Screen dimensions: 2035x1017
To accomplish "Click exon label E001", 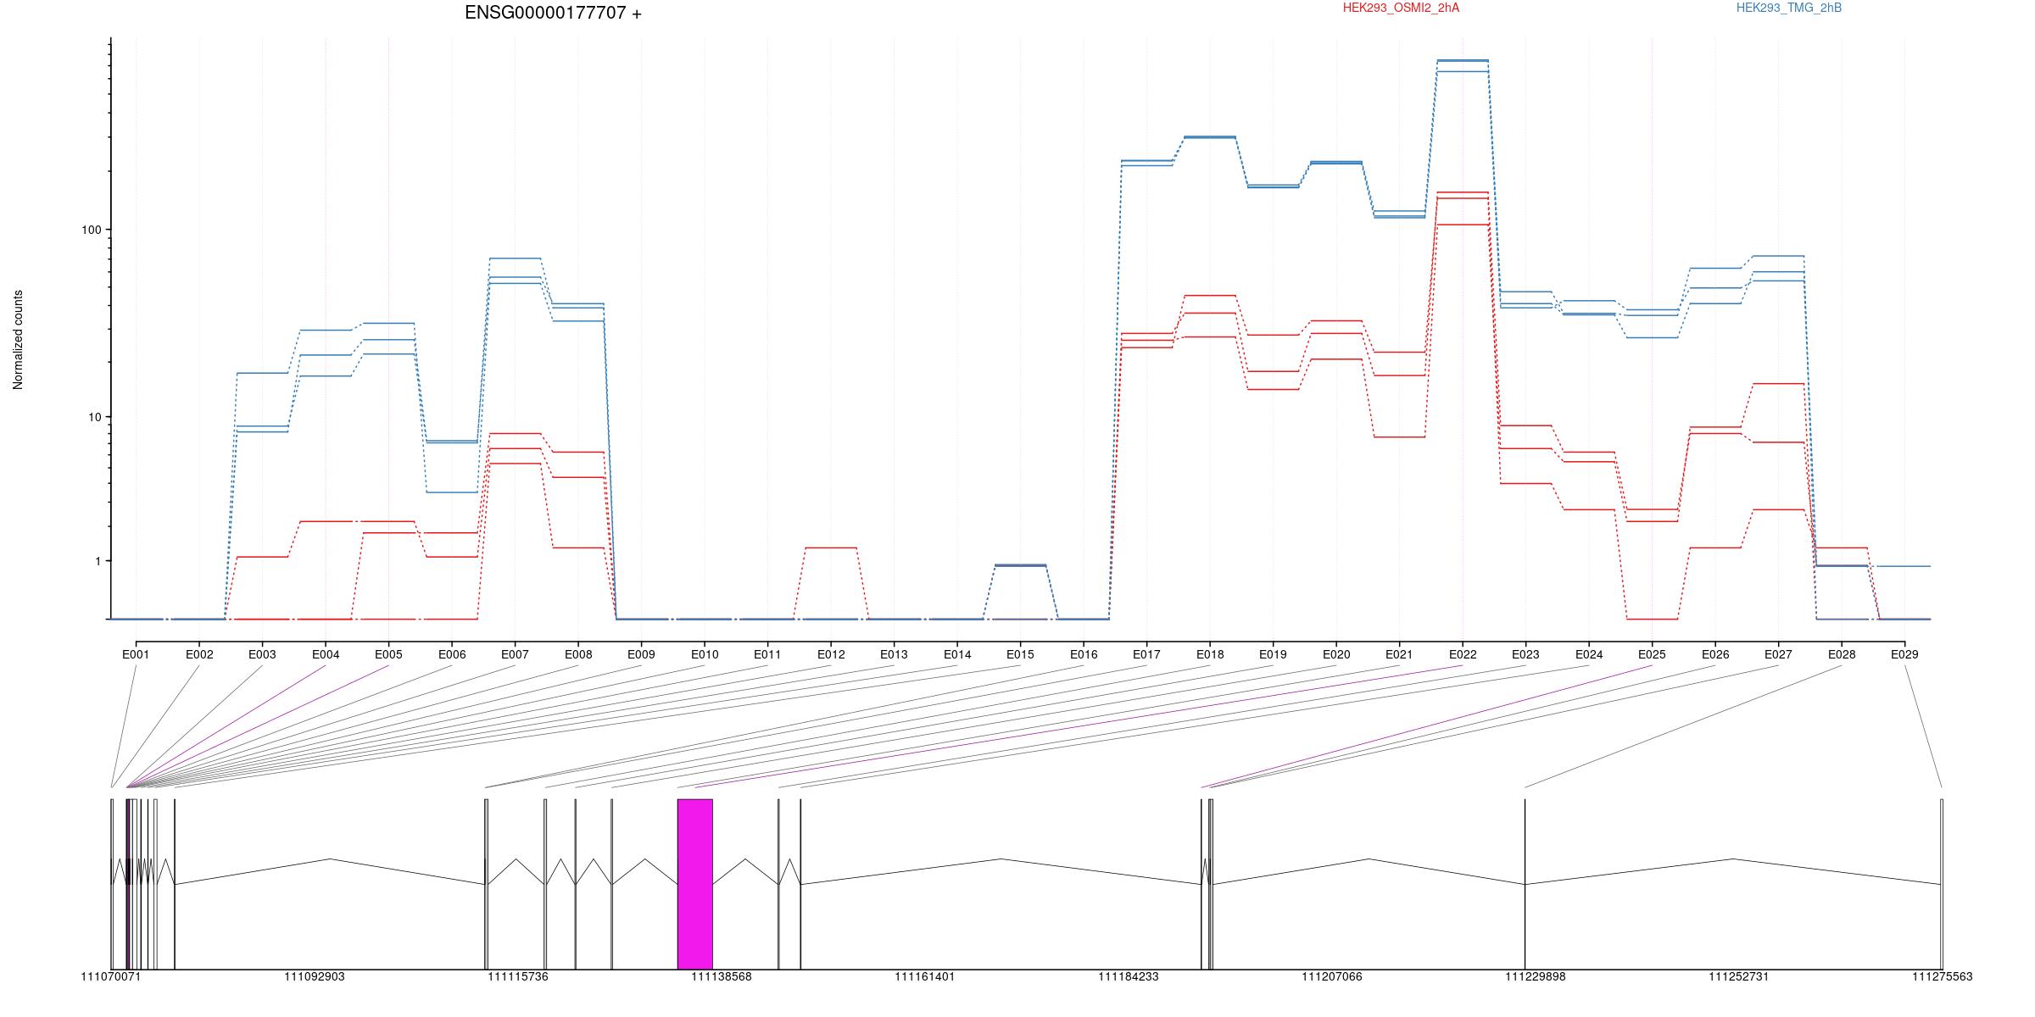I will [136, 654].
